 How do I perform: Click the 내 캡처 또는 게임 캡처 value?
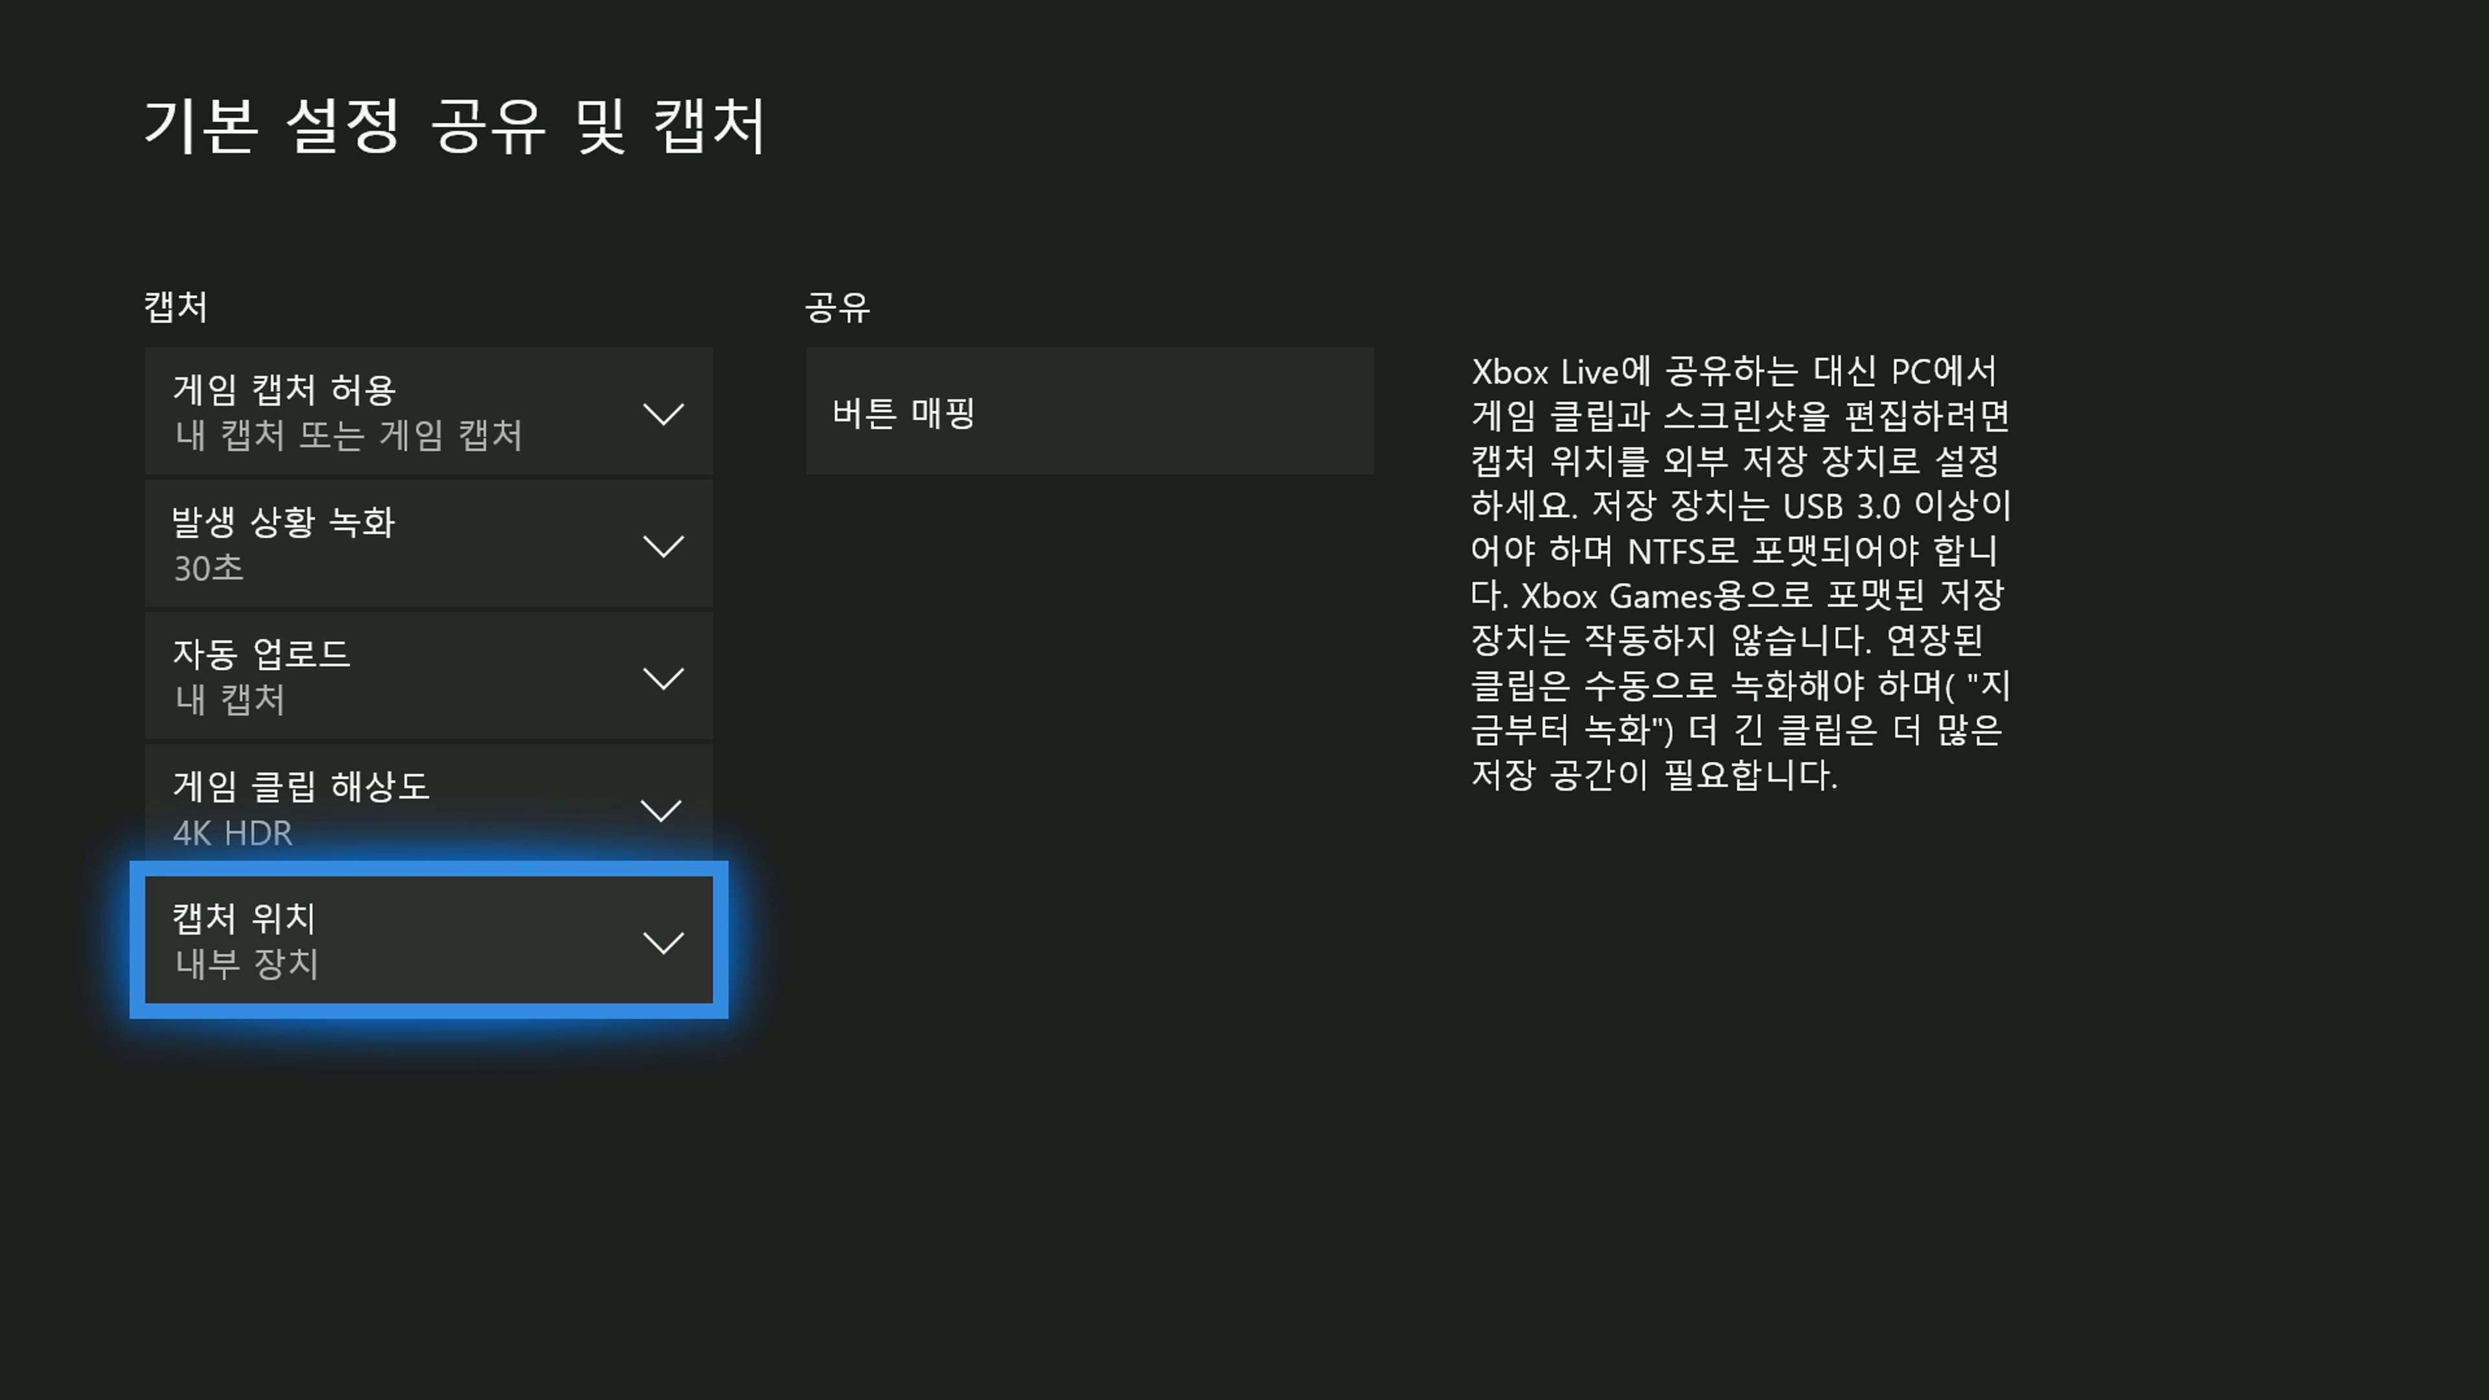click(348, 436)
